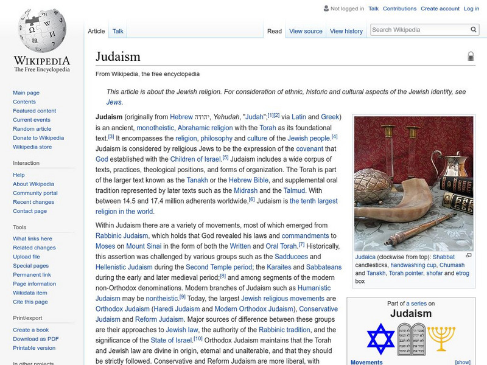Open About Wikipedia link
The width and height of the screenshot is (487, 365).
[33, 184]
